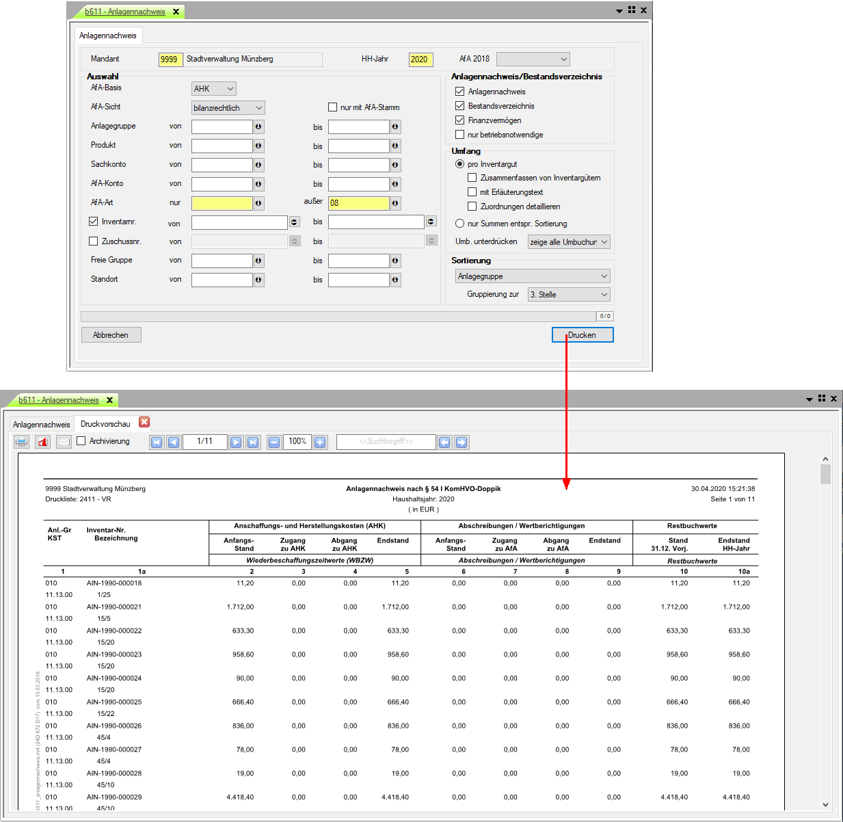Tick the 'mit Erläuterungstext' checkbox
The width and height of the screenshot is (843, 822).
click(472, 192)
